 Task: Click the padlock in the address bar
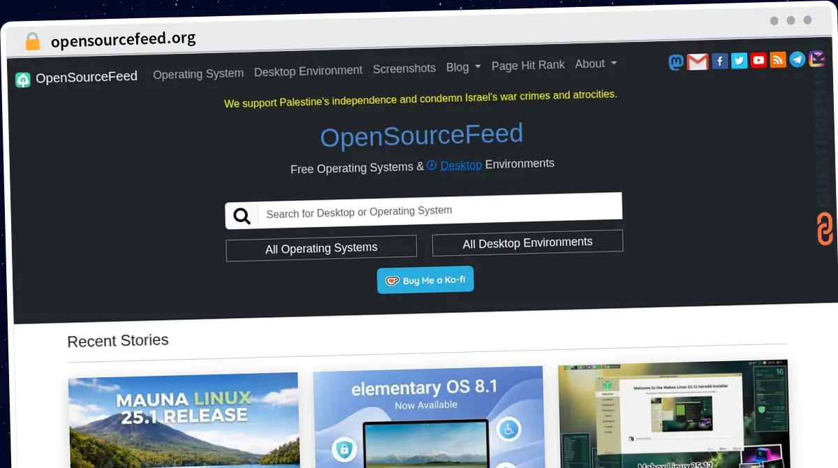32,41
